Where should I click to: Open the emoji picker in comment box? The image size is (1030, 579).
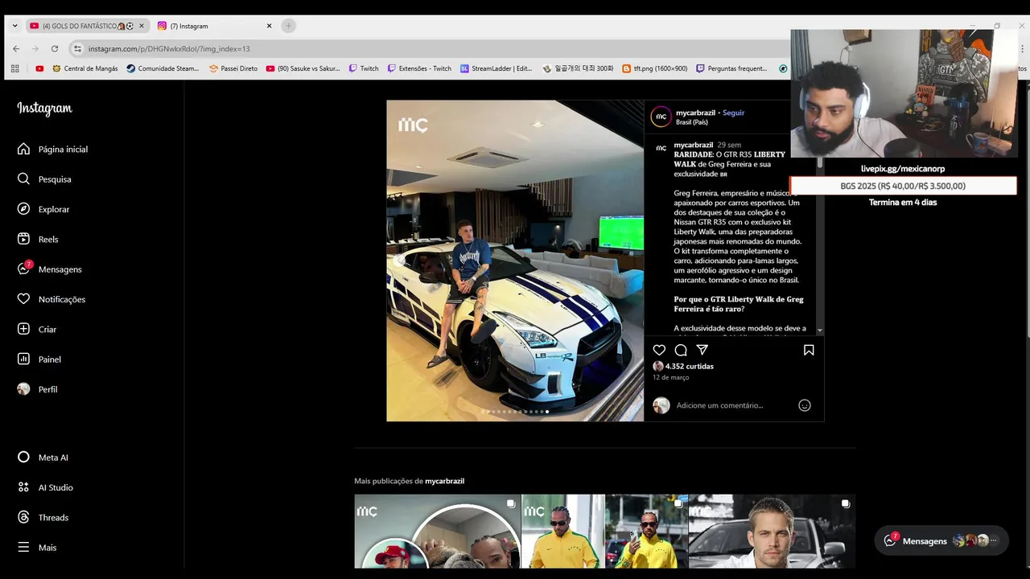804,405
